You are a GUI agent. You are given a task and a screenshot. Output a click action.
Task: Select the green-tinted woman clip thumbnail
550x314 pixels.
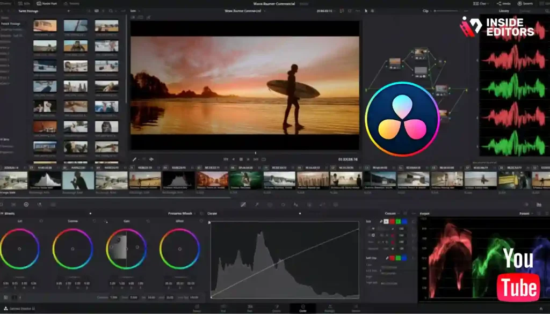coord(245,180)
